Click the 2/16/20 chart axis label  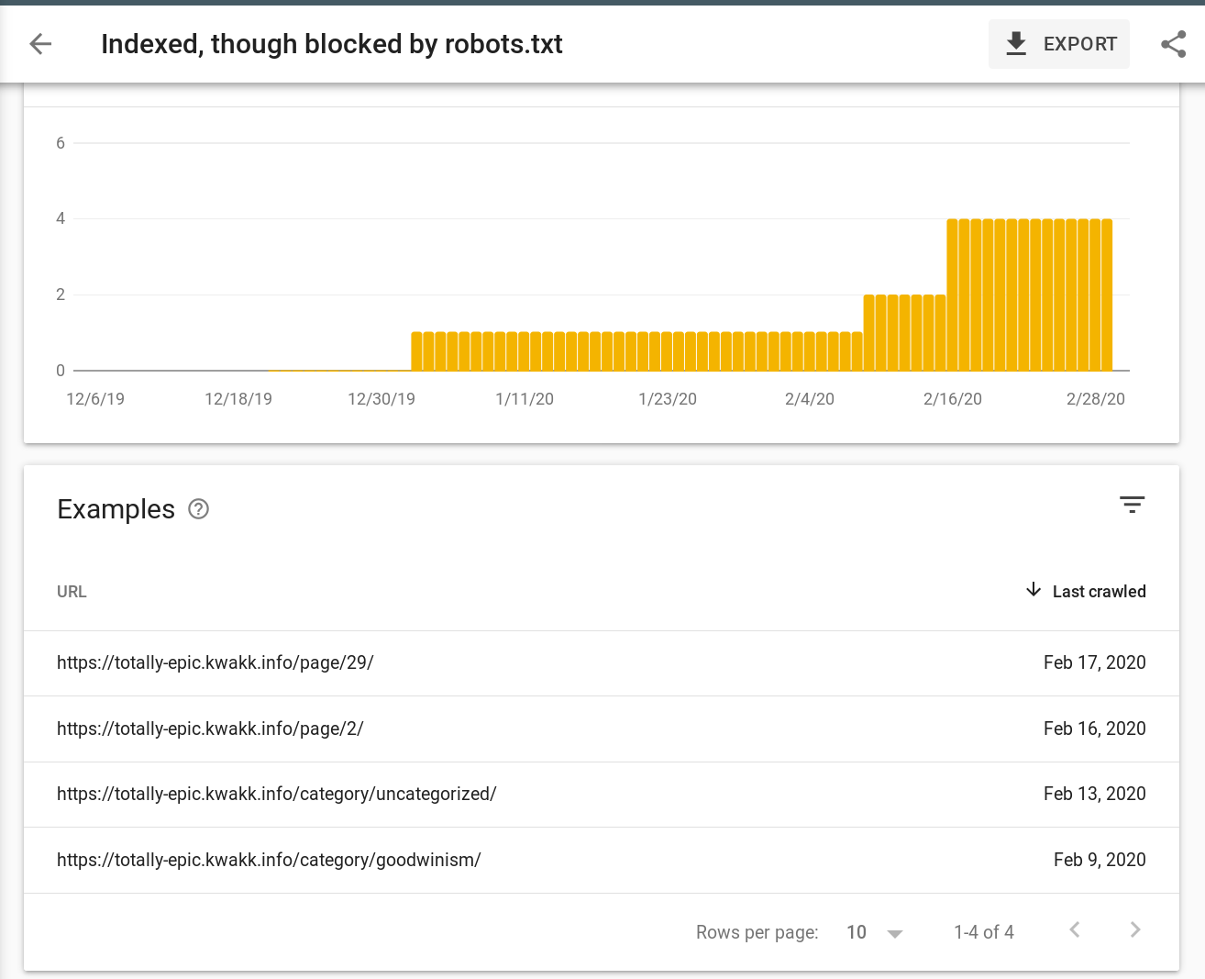953,399
